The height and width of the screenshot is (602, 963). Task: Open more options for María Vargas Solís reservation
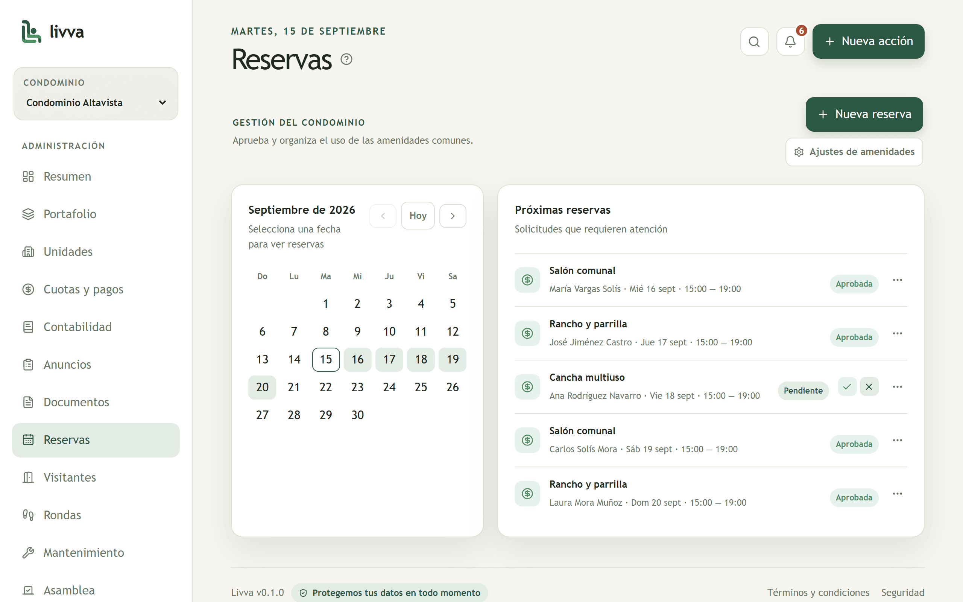[897, 280]
